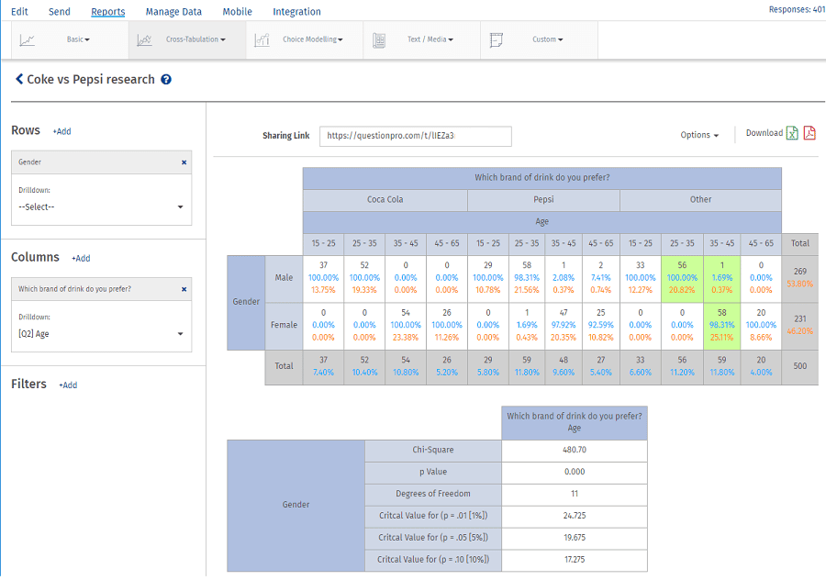This screenshot has height=580, width=826.
Task: Click the Cross-Tabulation chart icon
Action: [144, 40]
